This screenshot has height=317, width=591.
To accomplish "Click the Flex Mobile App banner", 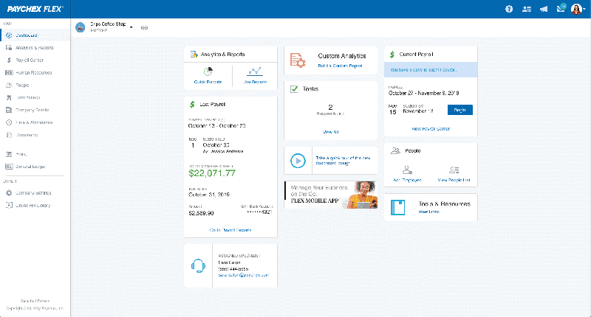I will point(330,195).
